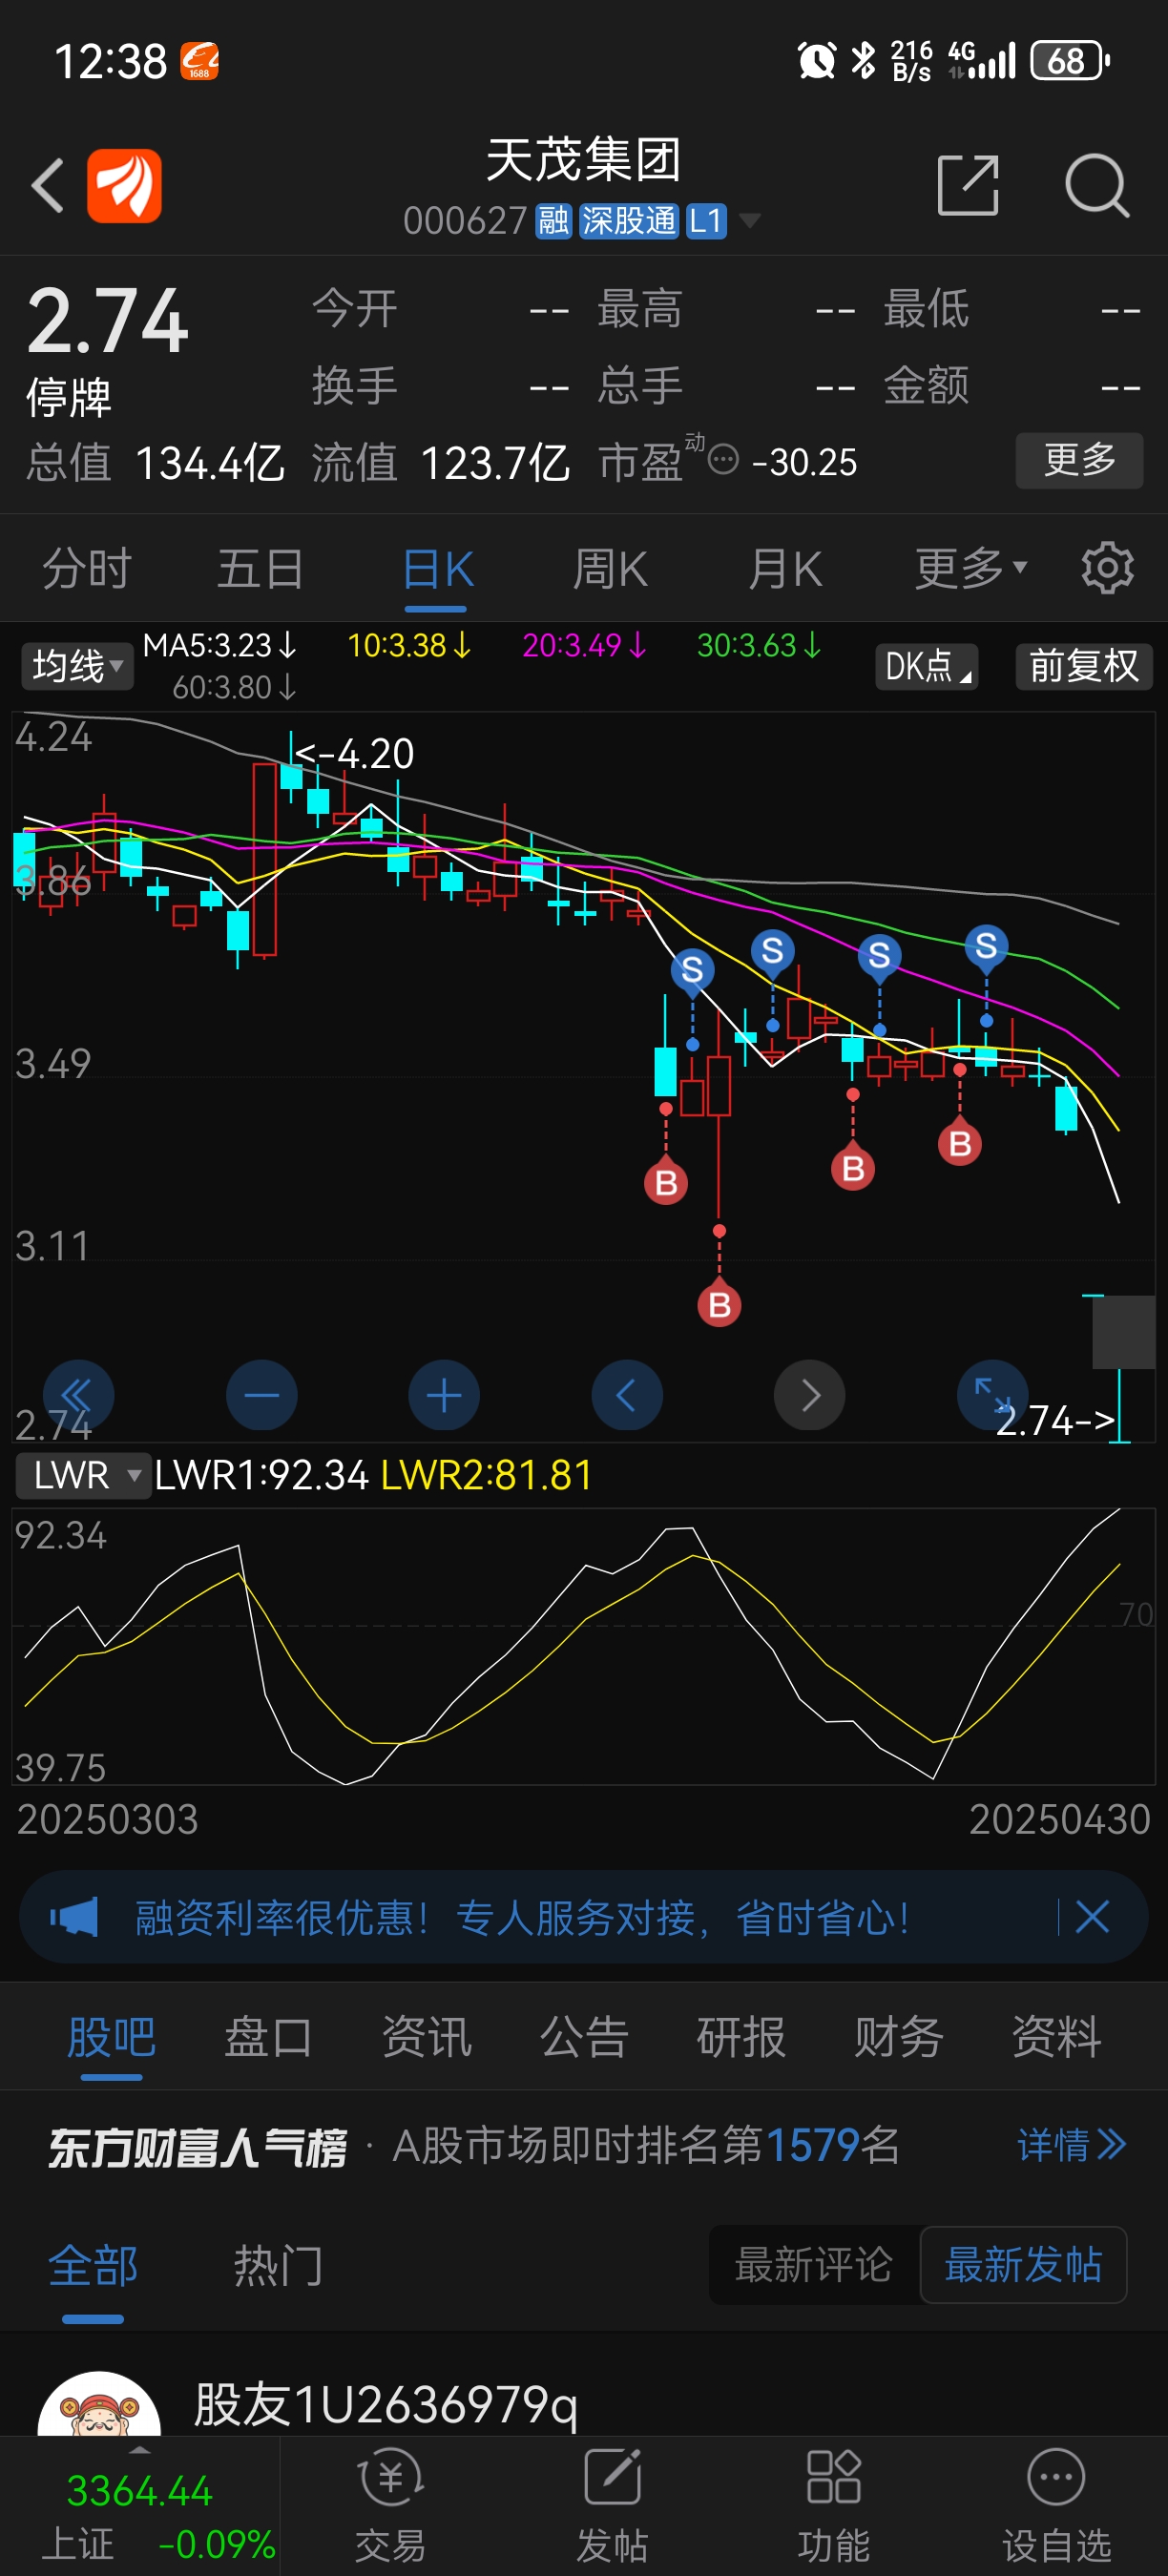Switch to 分时 chart tab
Screen dimensions: 1168x2576
click(87, 569)
